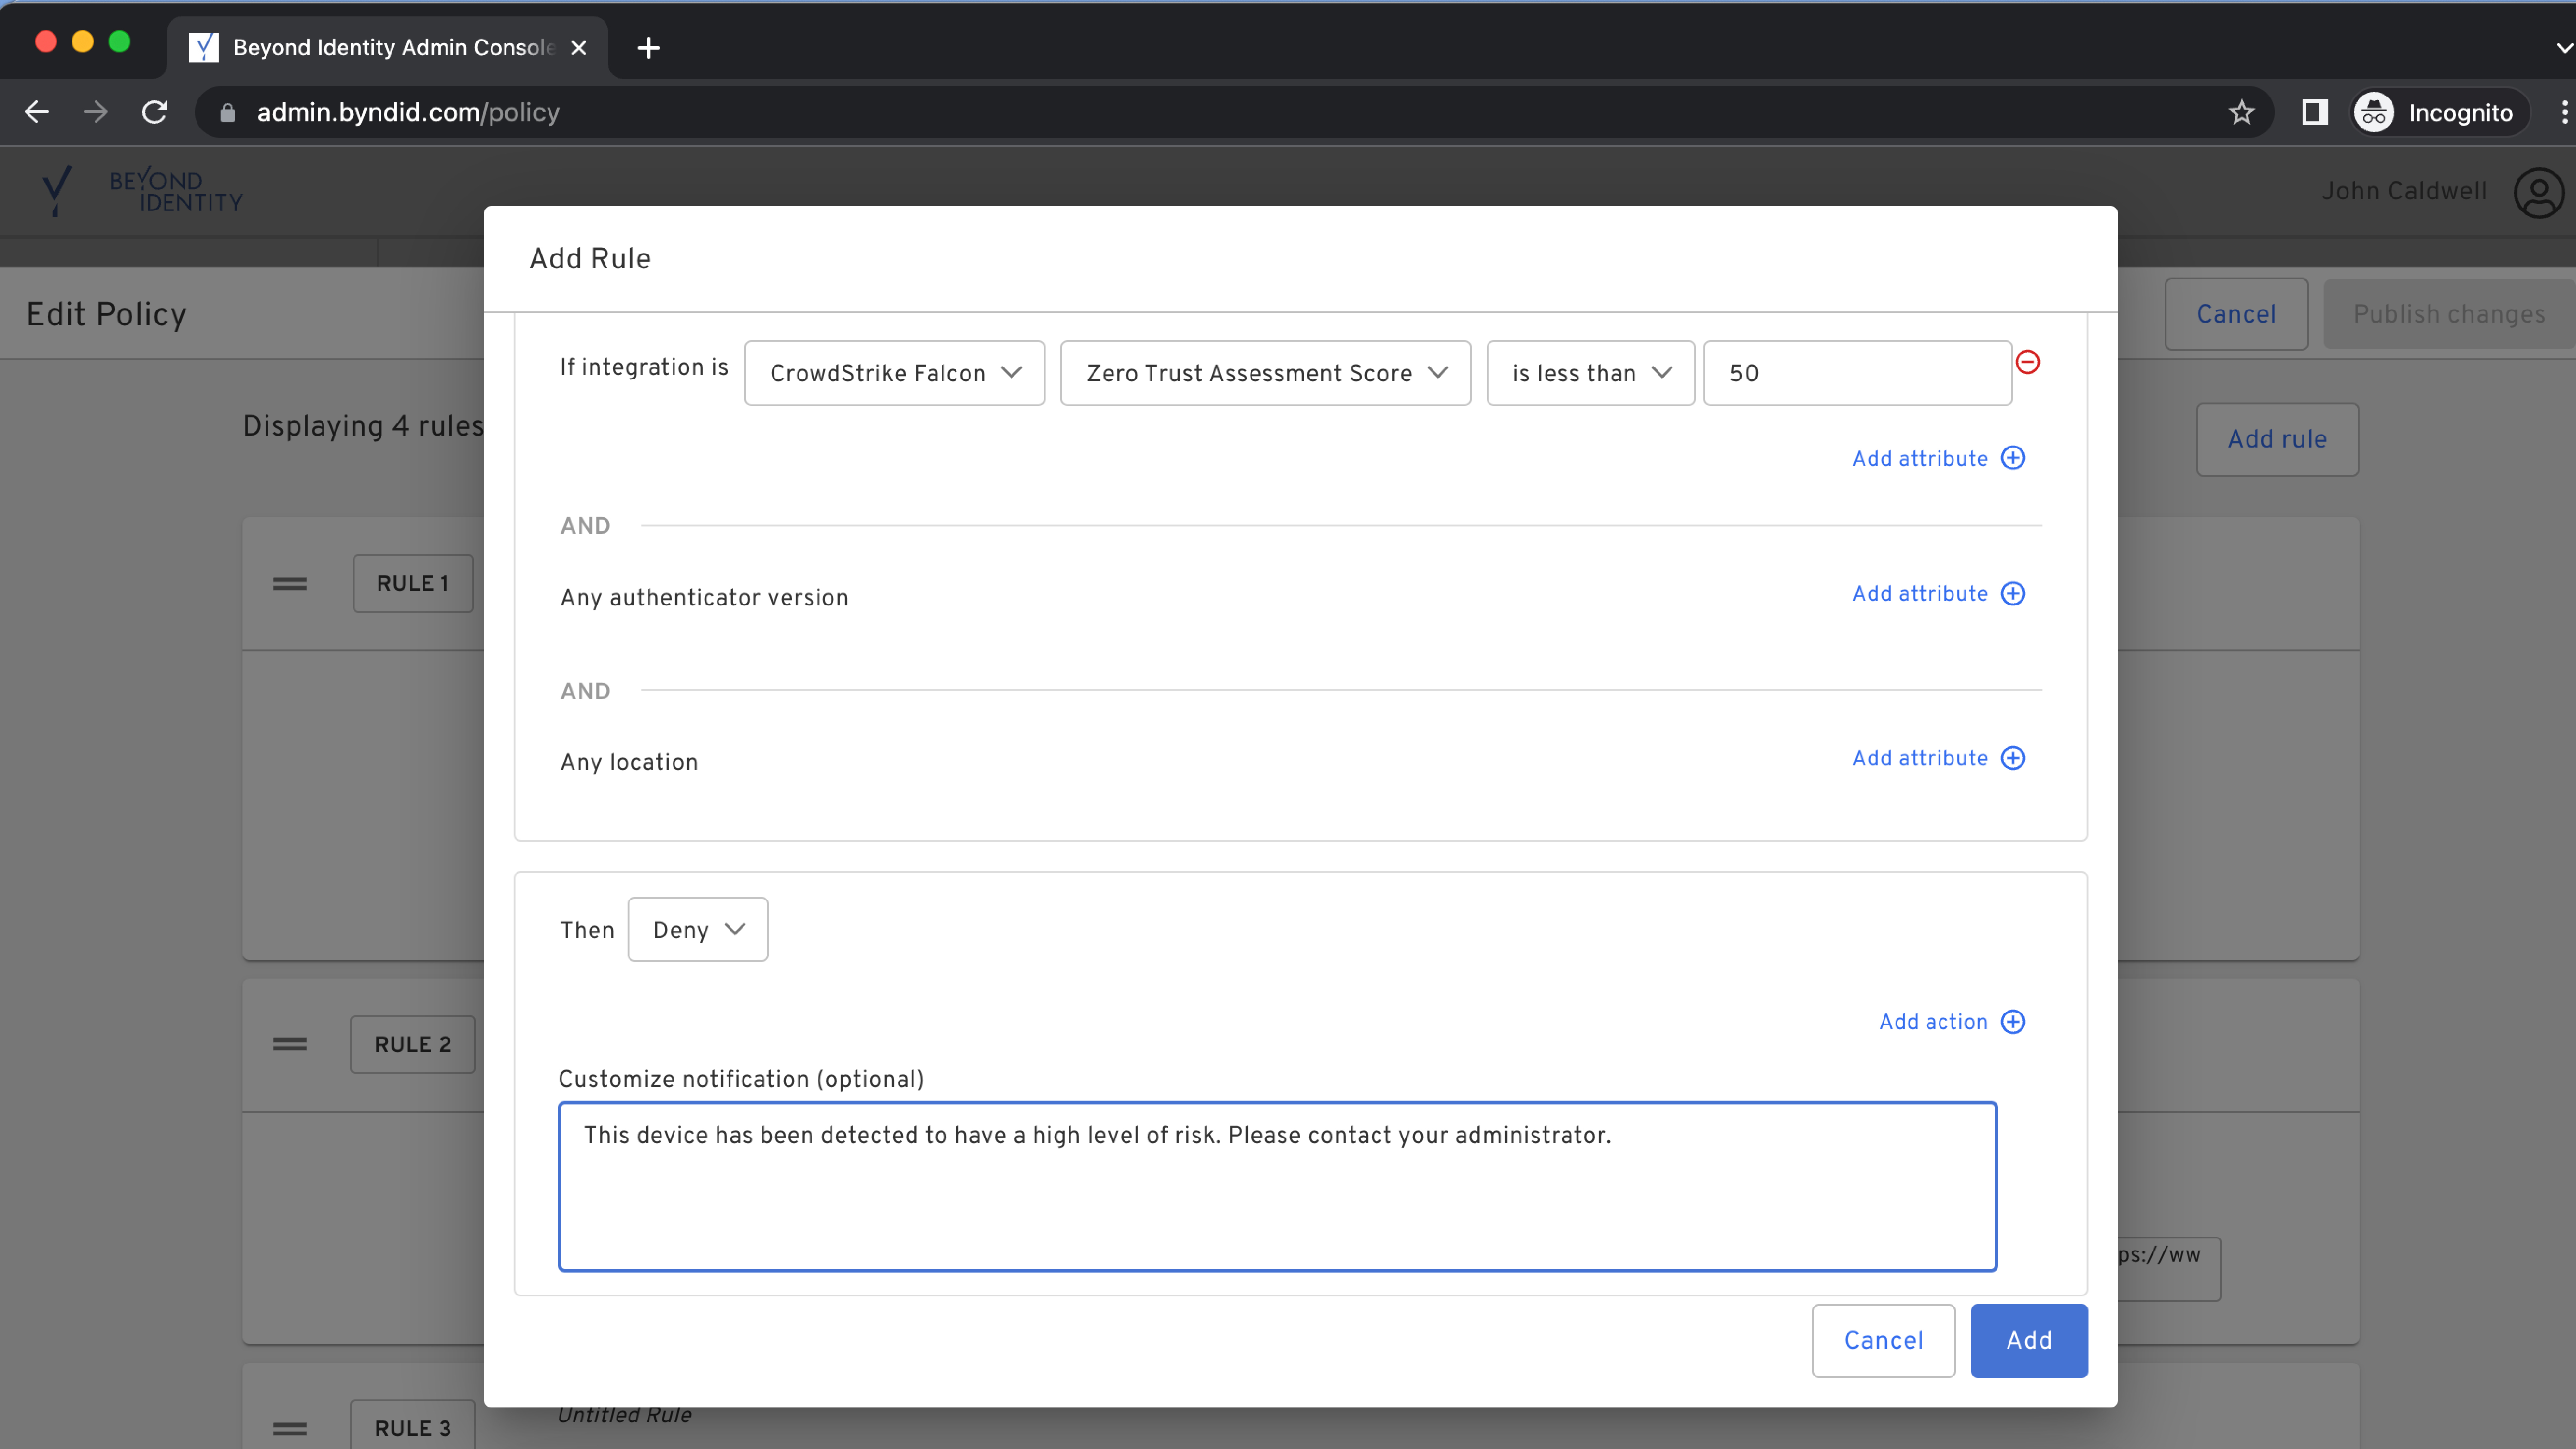Click plus icon beside Add action

2013,1021
